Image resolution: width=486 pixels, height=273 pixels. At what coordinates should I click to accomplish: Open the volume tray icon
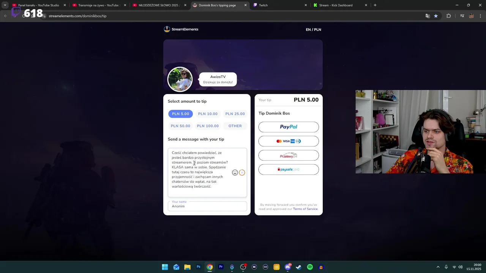[460, 267]
